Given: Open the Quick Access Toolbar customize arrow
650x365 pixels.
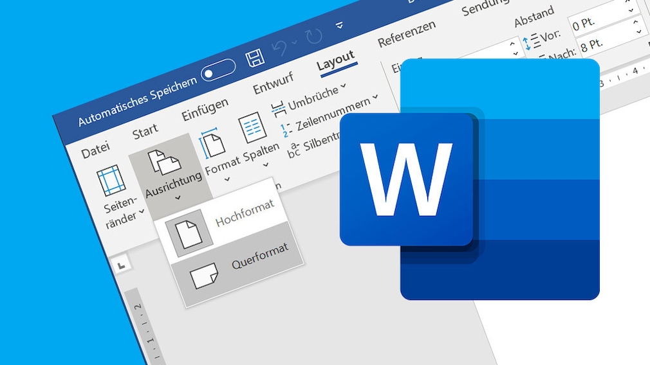Looking at the screenshot, I should [340, 26].
